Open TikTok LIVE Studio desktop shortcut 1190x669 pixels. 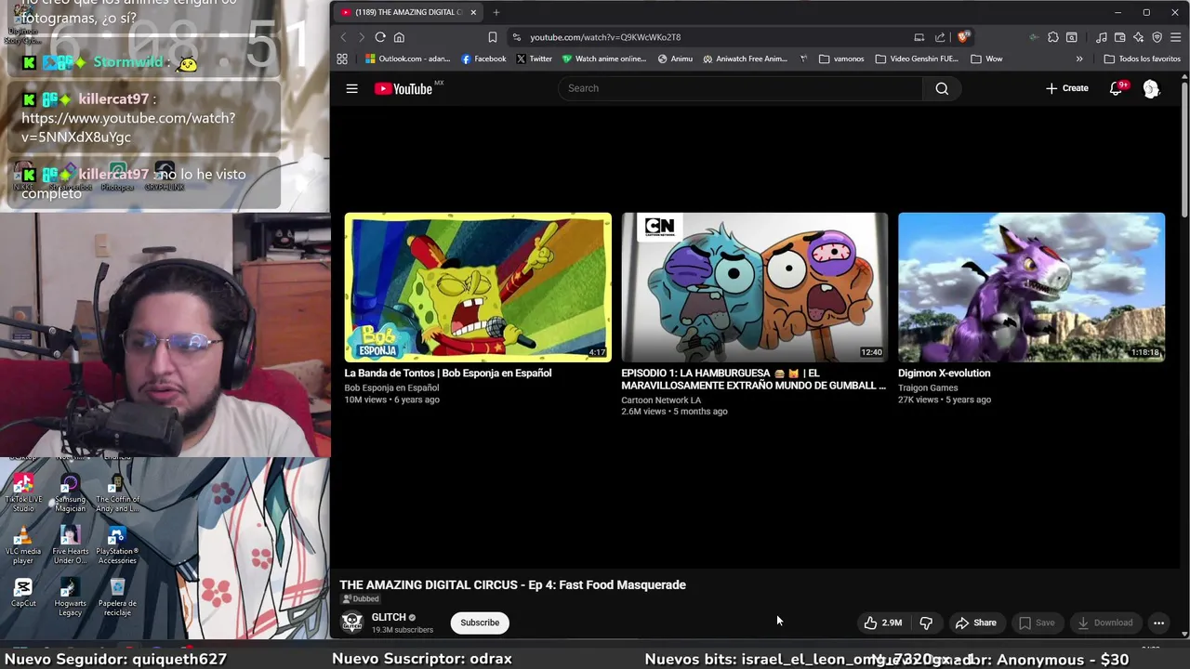click(23, 492)
